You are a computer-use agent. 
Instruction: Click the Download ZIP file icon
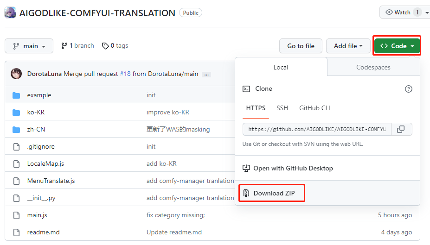(x=246, y=193)
